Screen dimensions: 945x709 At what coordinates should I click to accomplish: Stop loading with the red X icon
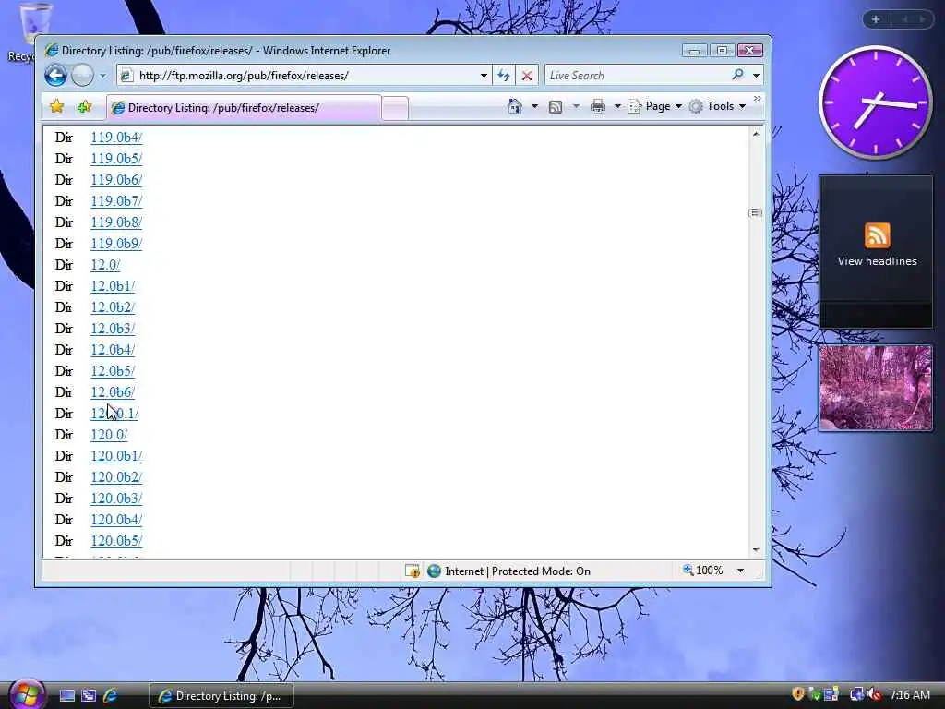(527, 76)
